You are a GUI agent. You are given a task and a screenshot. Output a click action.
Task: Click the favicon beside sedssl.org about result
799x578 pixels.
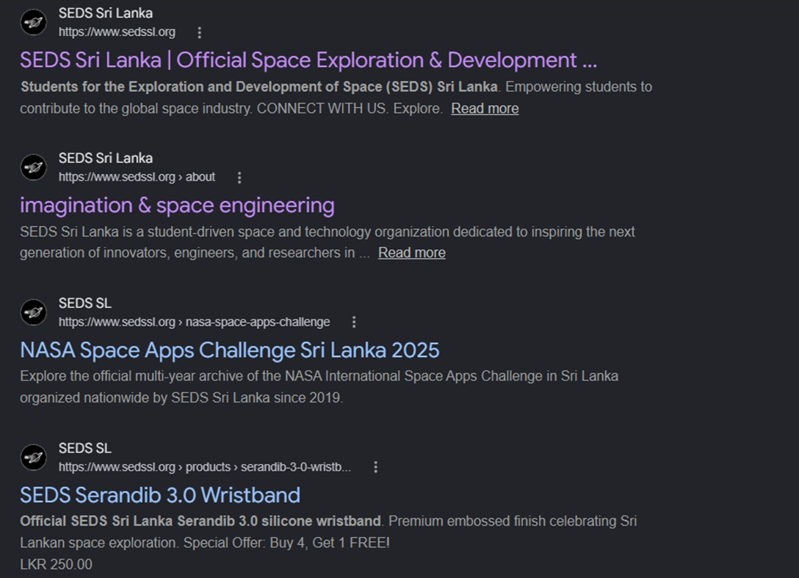[x=34, y=167]
